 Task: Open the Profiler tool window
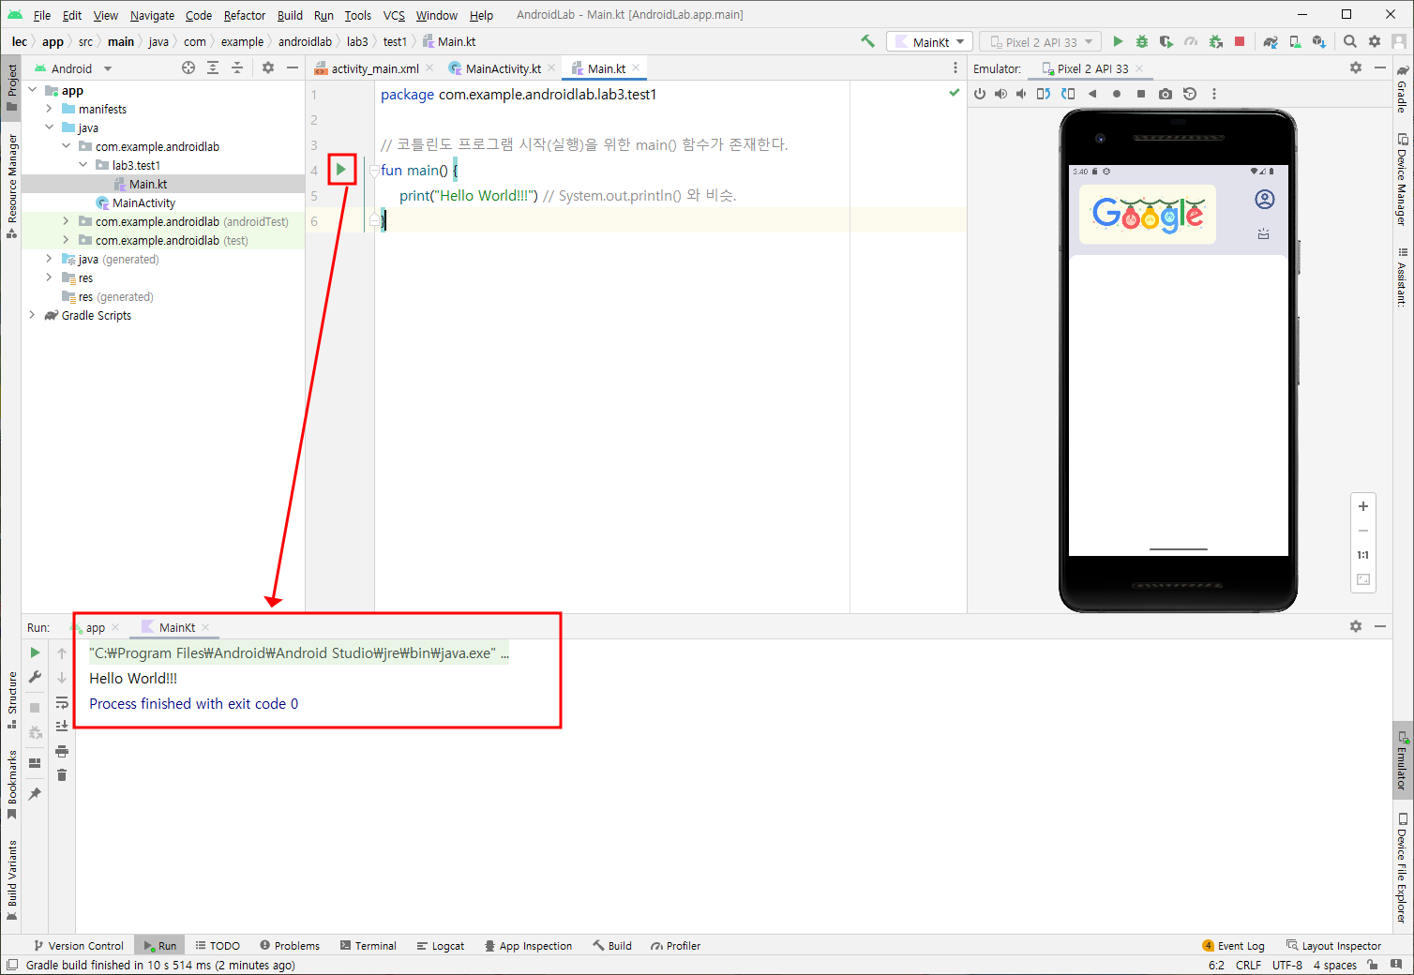coord(676,945)
